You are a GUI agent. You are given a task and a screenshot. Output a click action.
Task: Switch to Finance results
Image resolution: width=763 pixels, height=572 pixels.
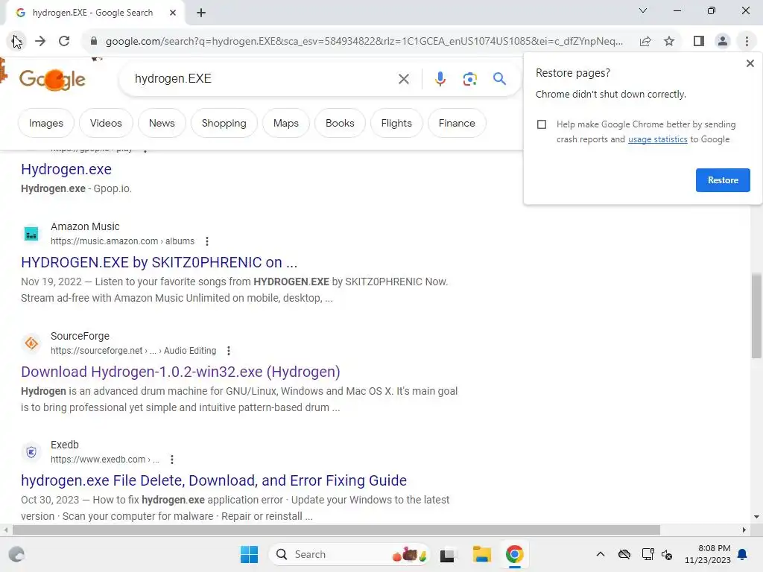click(x=457, y=124)
